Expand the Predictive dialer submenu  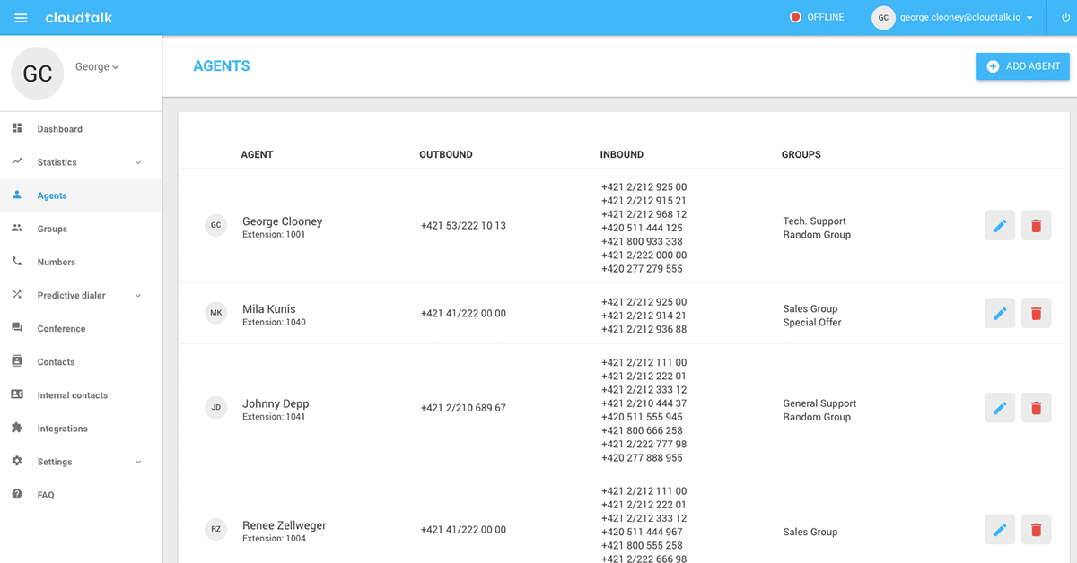(136, 295)
